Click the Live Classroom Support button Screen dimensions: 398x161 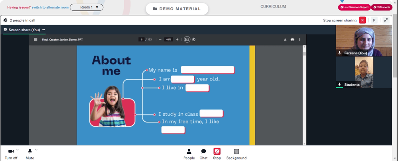click(x=354, y=7)
